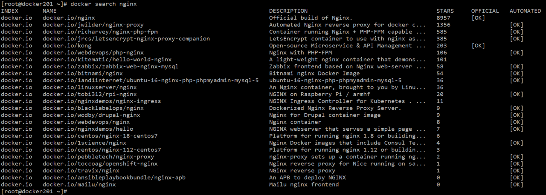Click the [OK] official marker for nginx
The width and height of the screenshot is (546, 195).
[x=478, y=18]
